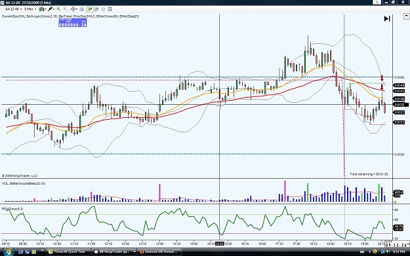Click the data box toolbar icon
The width and height of the screenshot is (410, 256).
tap(82, 9)
